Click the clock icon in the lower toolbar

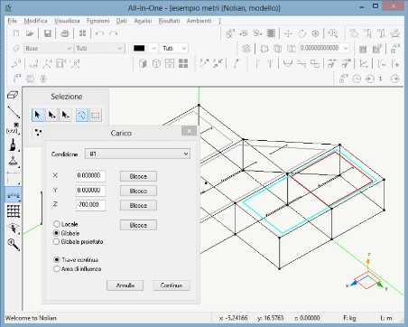(x=357, y=79)
